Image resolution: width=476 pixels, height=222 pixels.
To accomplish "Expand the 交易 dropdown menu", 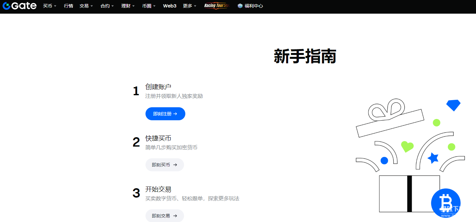I will tap(86, 6).
